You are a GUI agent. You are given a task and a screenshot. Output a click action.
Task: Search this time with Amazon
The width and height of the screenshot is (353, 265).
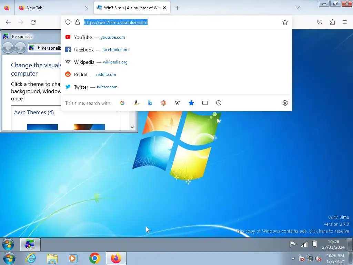point(136,103)
